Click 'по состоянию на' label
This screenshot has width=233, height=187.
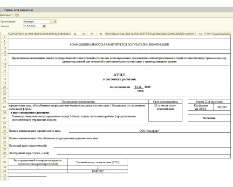coord(120,87)
